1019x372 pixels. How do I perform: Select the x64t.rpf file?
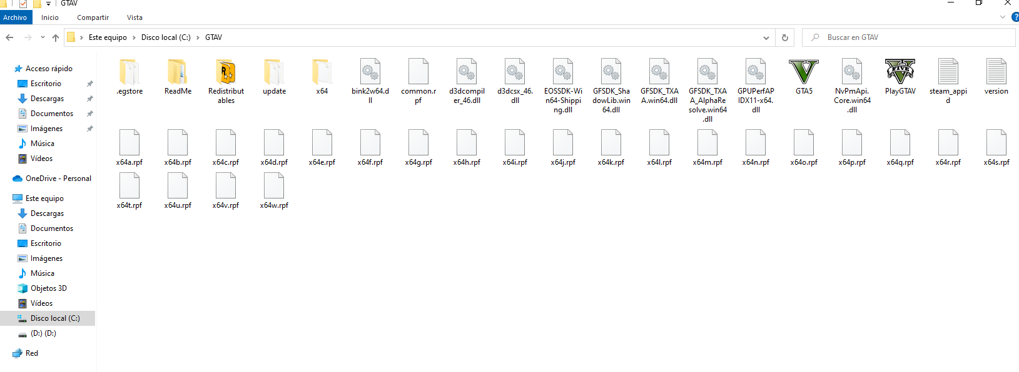[129, 191]
